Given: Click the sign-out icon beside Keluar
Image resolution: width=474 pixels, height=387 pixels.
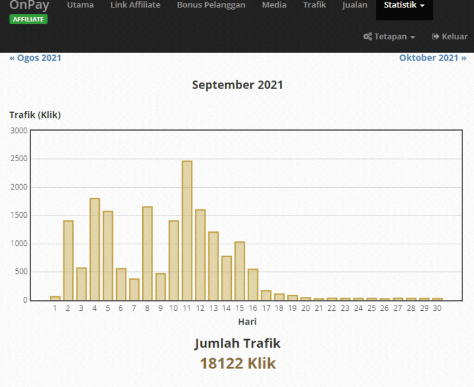Looking at the screenshot, I should (x=436, y=36).
